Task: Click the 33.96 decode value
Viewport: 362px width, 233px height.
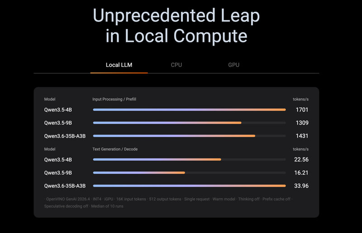Action: coord(301,186)
